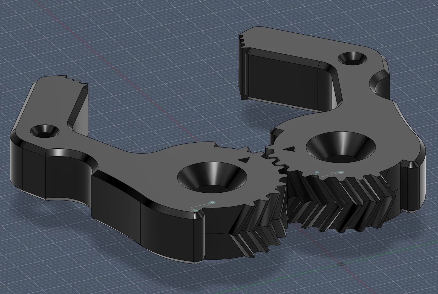Pick the small countersunk hole on left arm
The width and height of the screenshot is (438, 294).
tap(44, 131)
